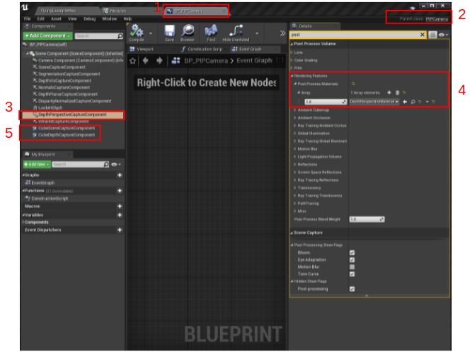This screenshot has height=352, width=470.
Task: Click BP_PIPCamera in the breadcrumb
Action: pyautogui.click(x=206, y=61)
